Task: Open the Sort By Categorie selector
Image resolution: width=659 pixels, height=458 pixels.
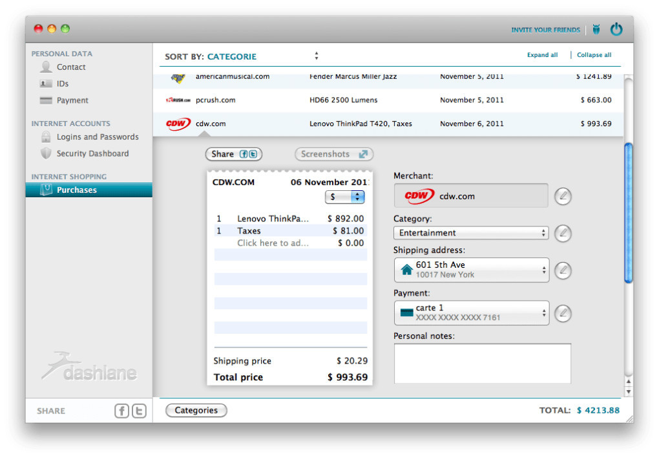Action: tap(242, 56)
